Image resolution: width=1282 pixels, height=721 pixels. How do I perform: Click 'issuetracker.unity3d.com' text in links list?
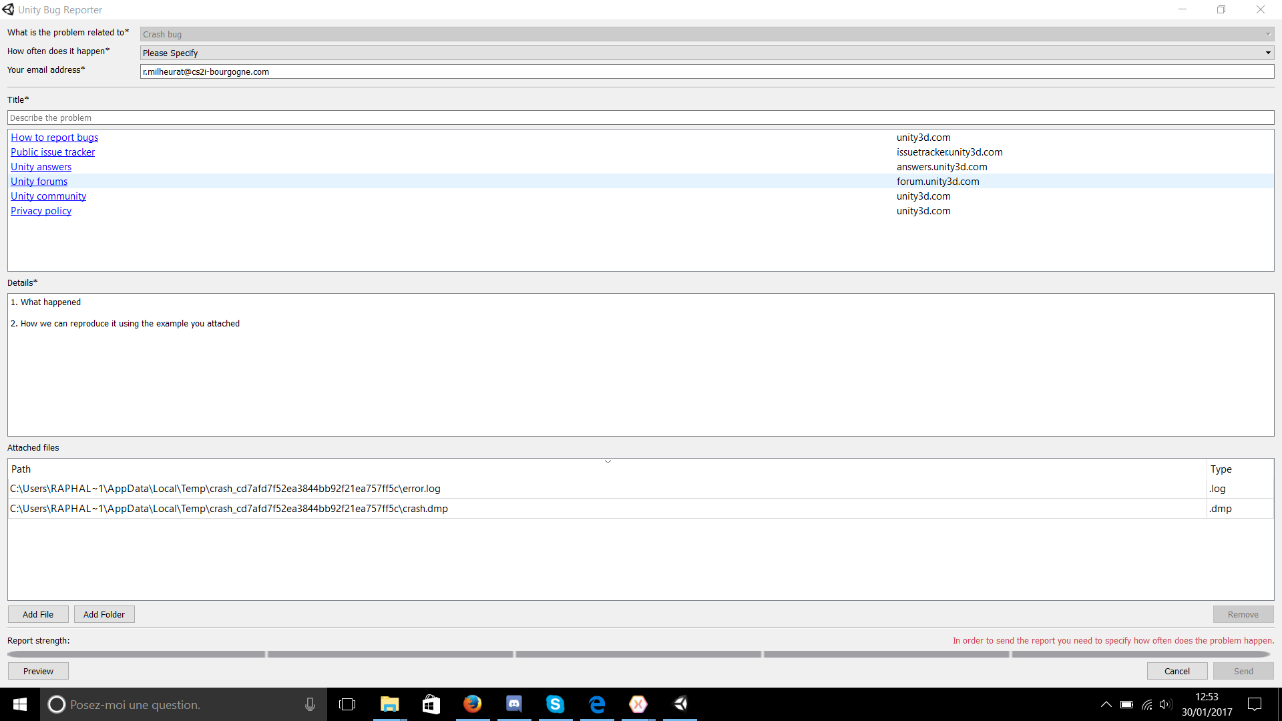pos(949,152)
